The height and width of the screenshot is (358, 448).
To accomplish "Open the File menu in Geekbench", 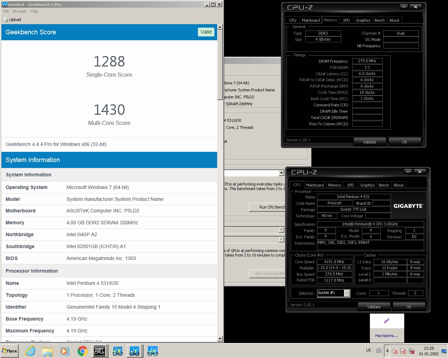I will [x=6, y=11].
